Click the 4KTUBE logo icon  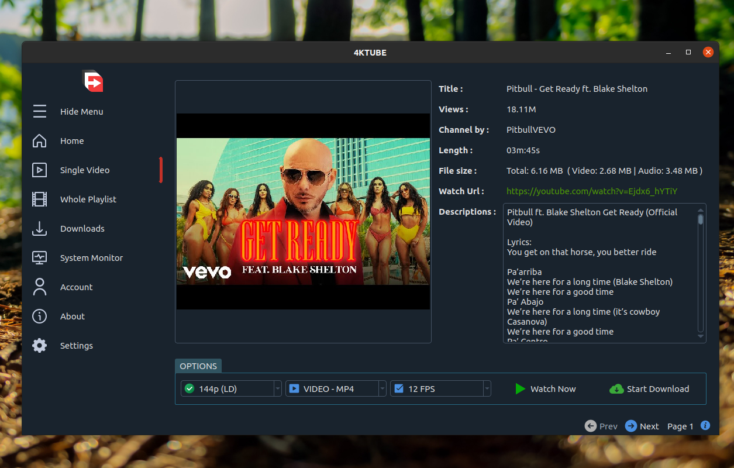coord(92,81)
